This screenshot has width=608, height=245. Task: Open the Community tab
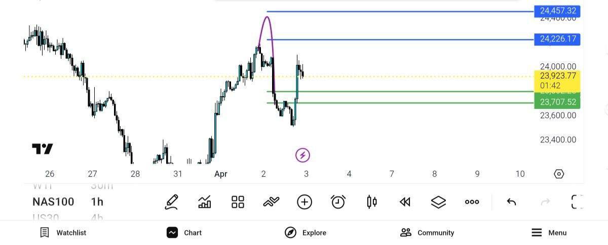coord(427,233)
